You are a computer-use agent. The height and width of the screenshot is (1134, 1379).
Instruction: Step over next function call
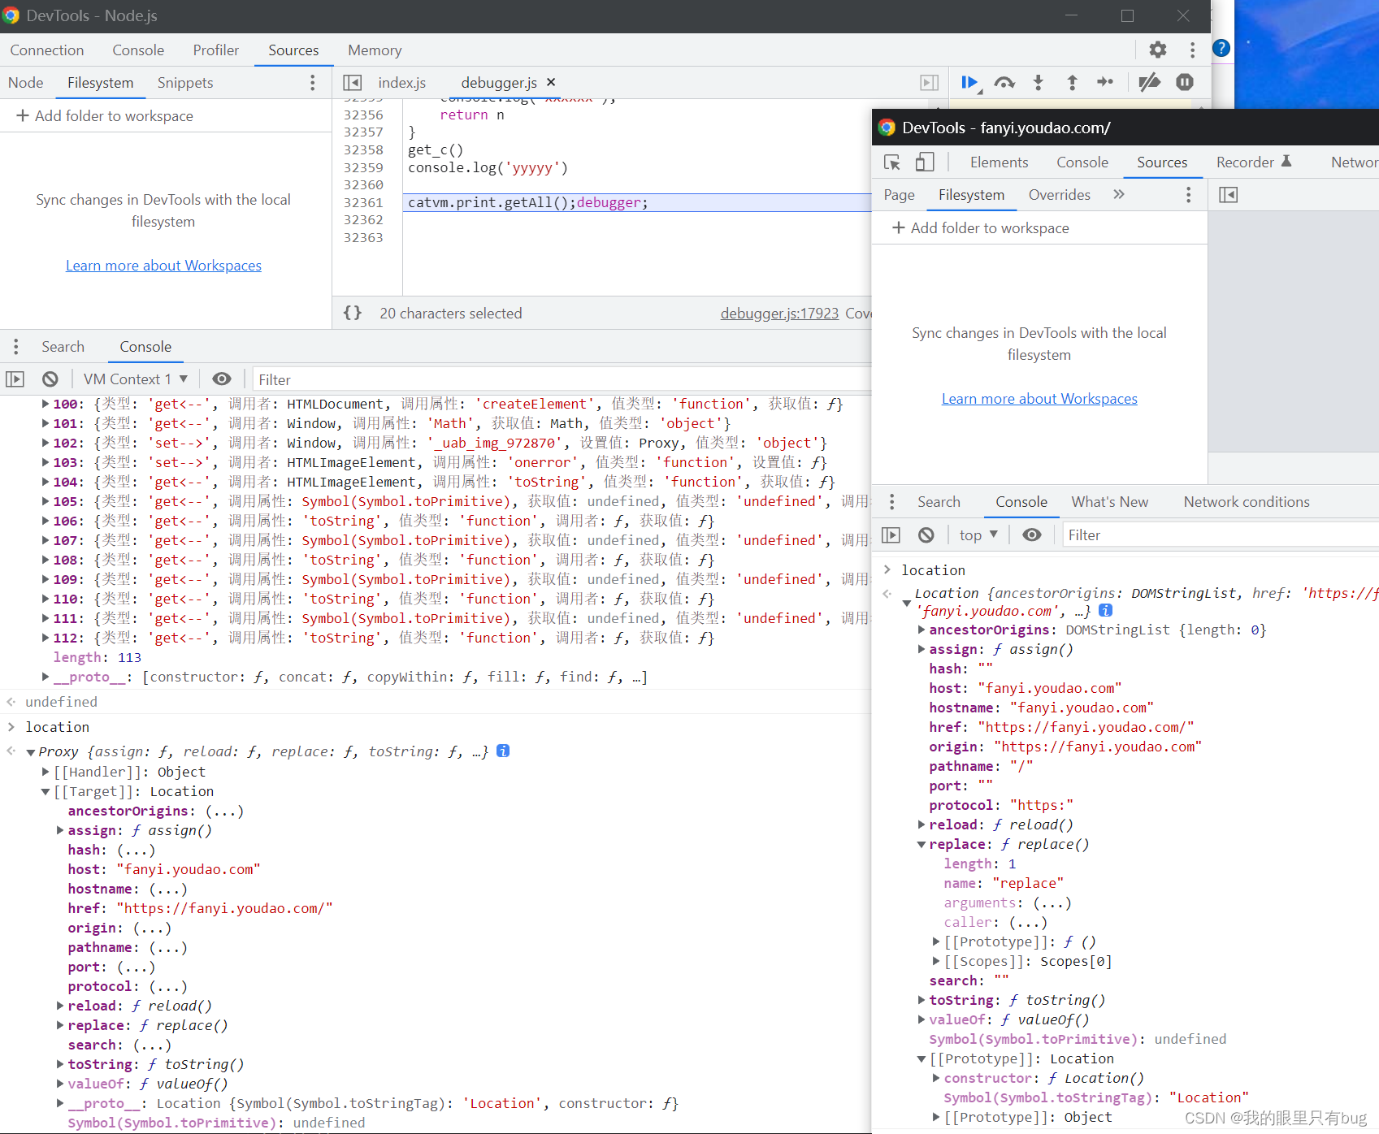coord(1004,82)
